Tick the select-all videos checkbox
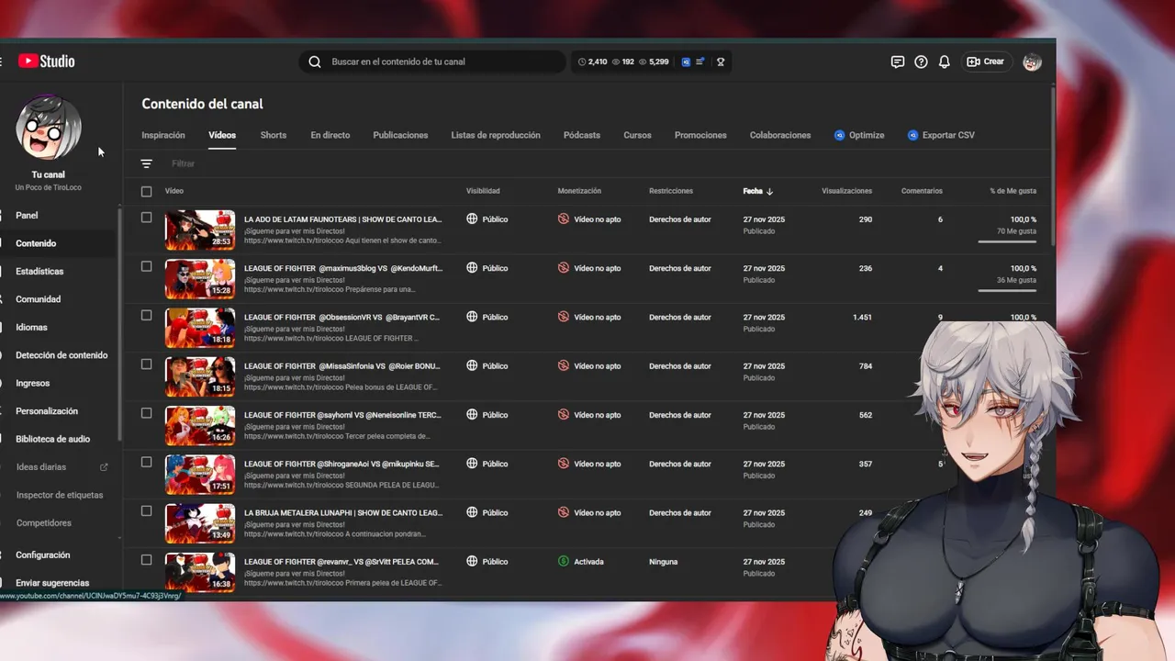This screenshot has width=1175, height=661. point(146,192)
